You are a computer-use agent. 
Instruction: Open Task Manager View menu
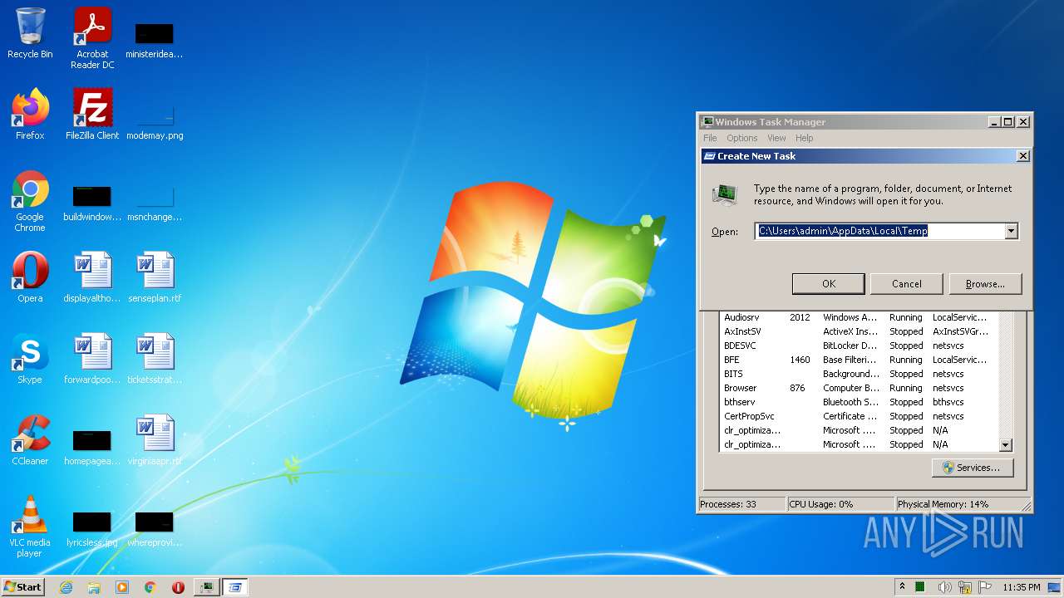[x=776, y=138]
